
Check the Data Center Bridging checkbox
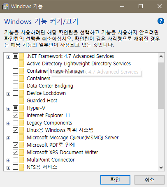[15, 86]
